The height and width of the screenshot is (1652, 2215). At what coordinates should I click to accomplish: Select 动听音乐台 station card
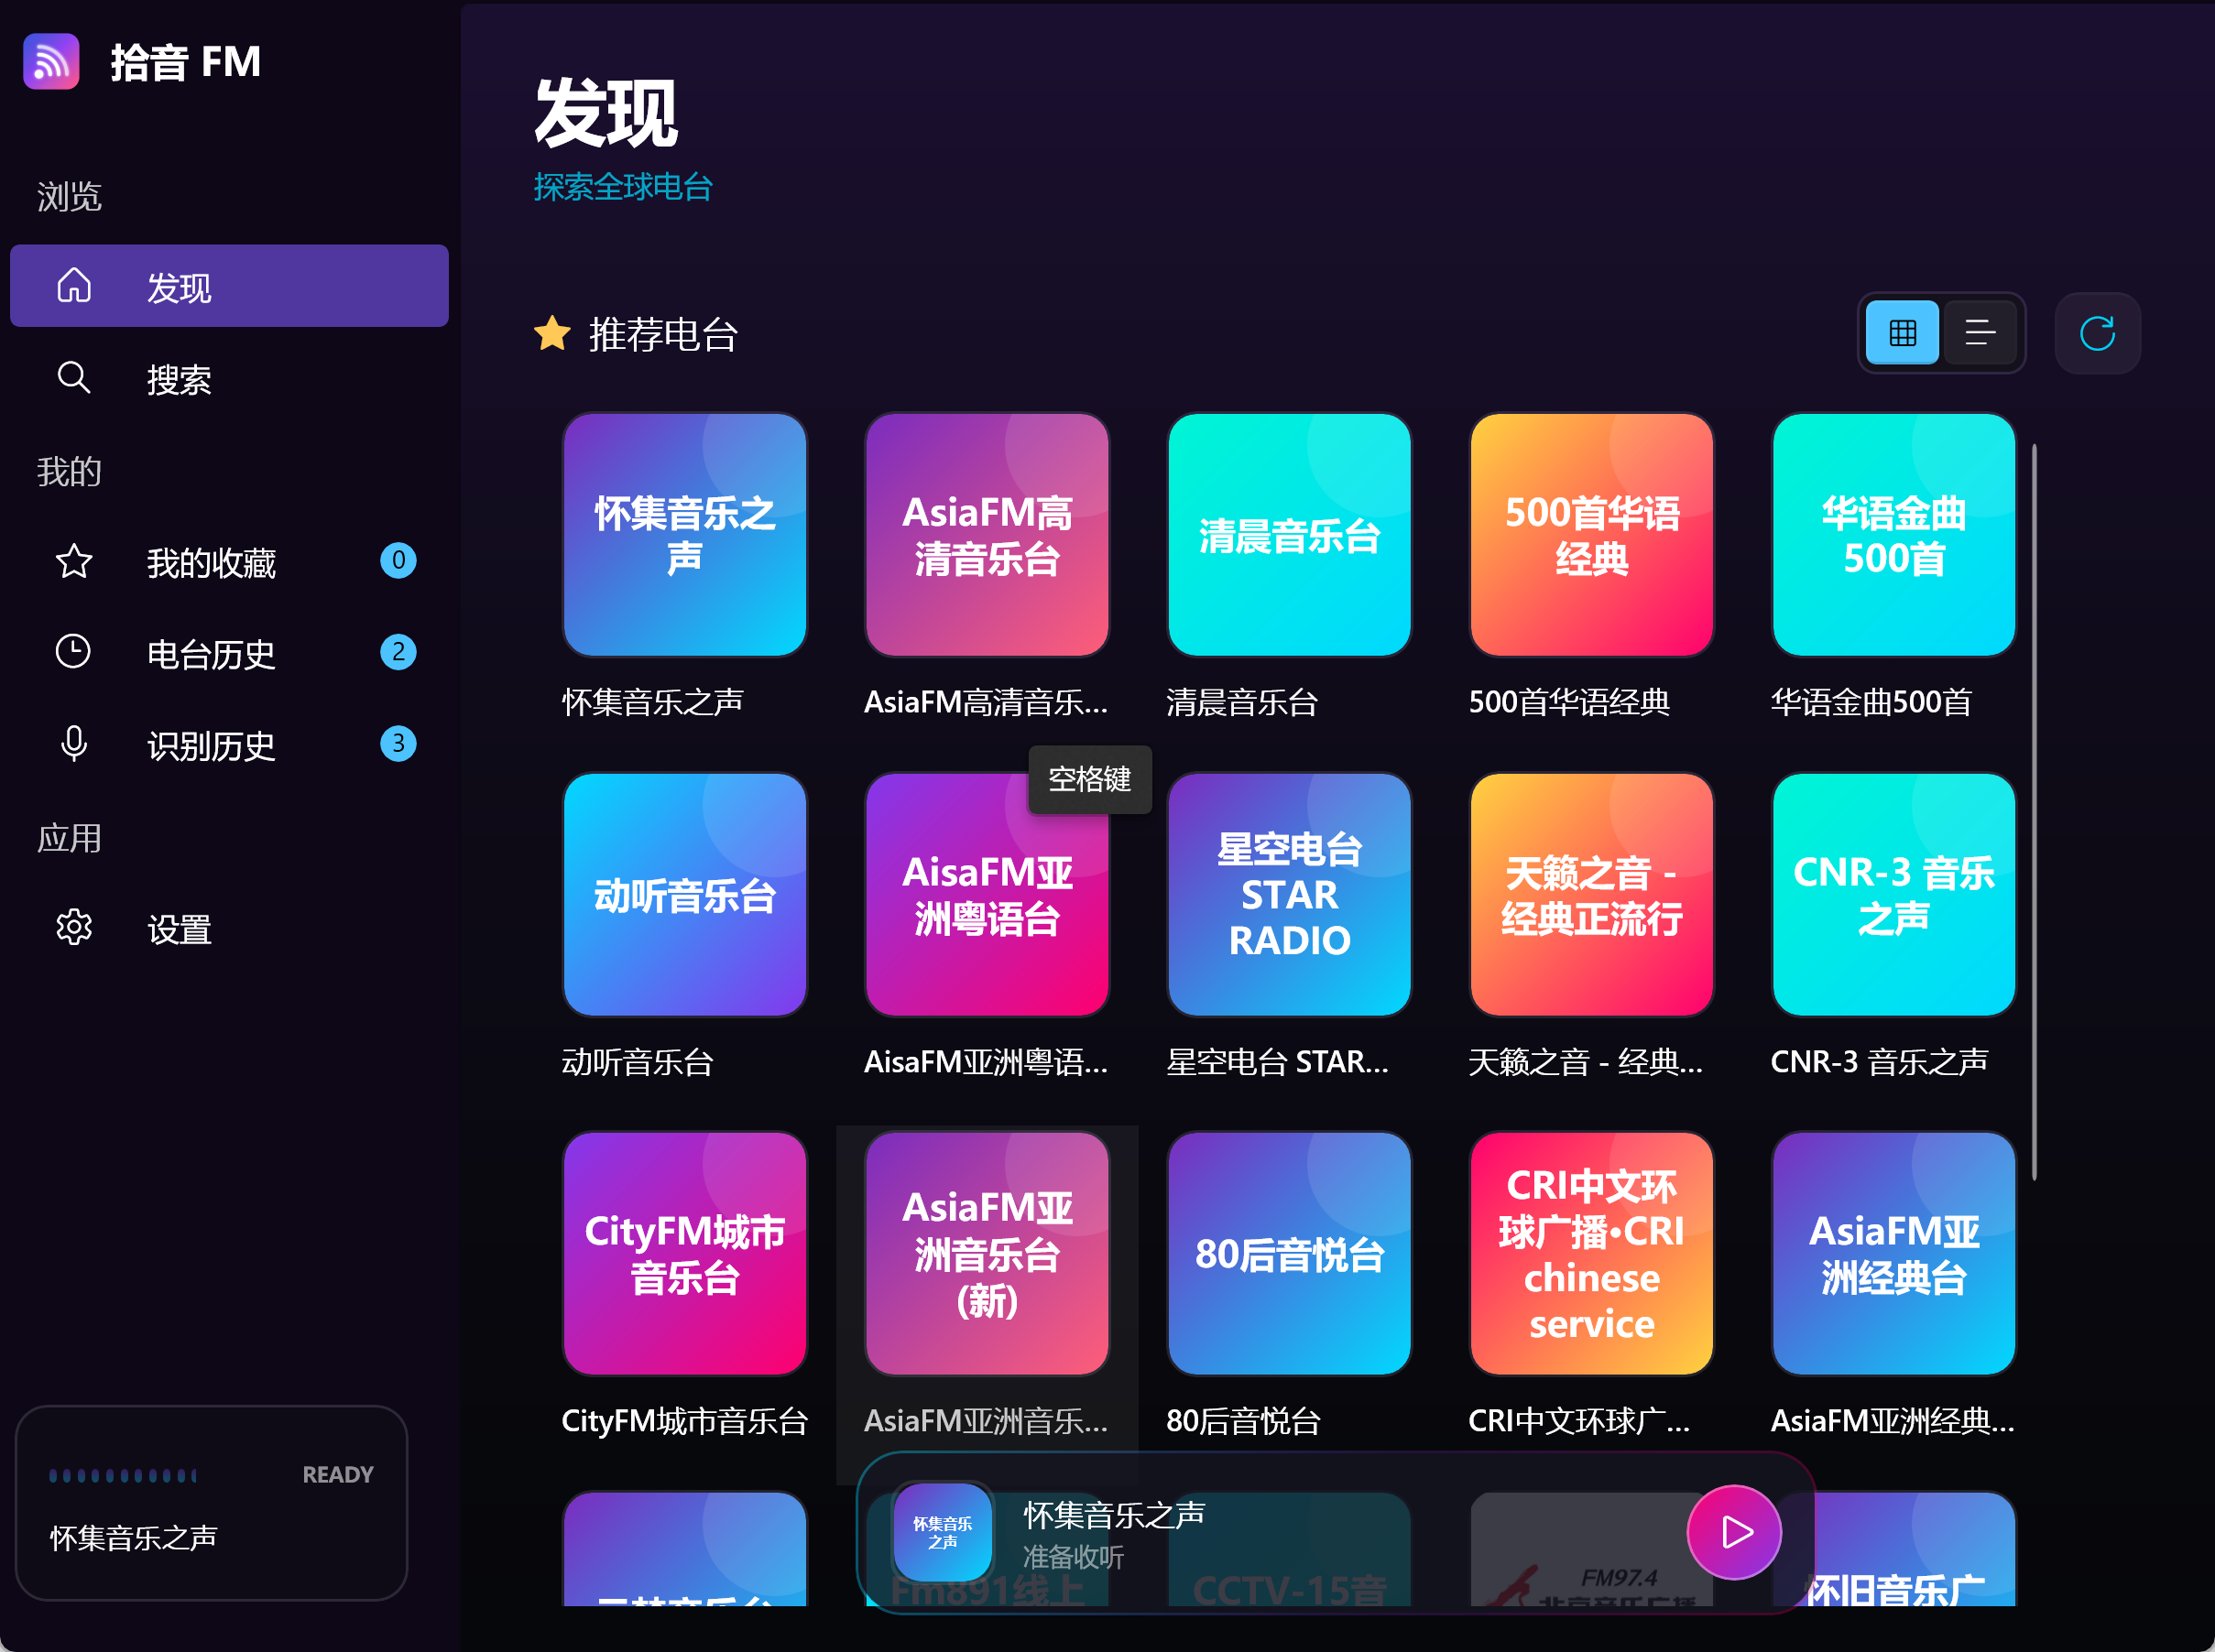coord(685,895)
